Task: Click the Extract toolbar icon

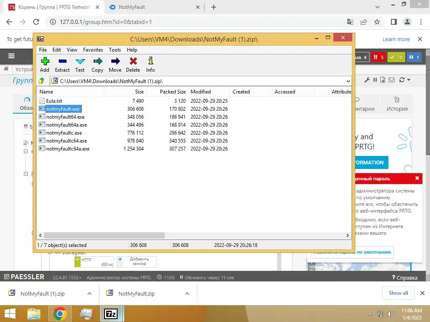Action: [x=62, y=65]
